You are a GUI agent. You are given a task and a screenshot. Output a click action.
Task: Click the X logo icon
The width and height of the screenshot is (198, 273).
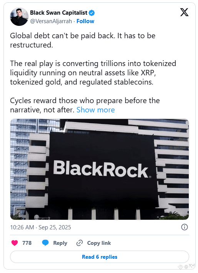184,12
